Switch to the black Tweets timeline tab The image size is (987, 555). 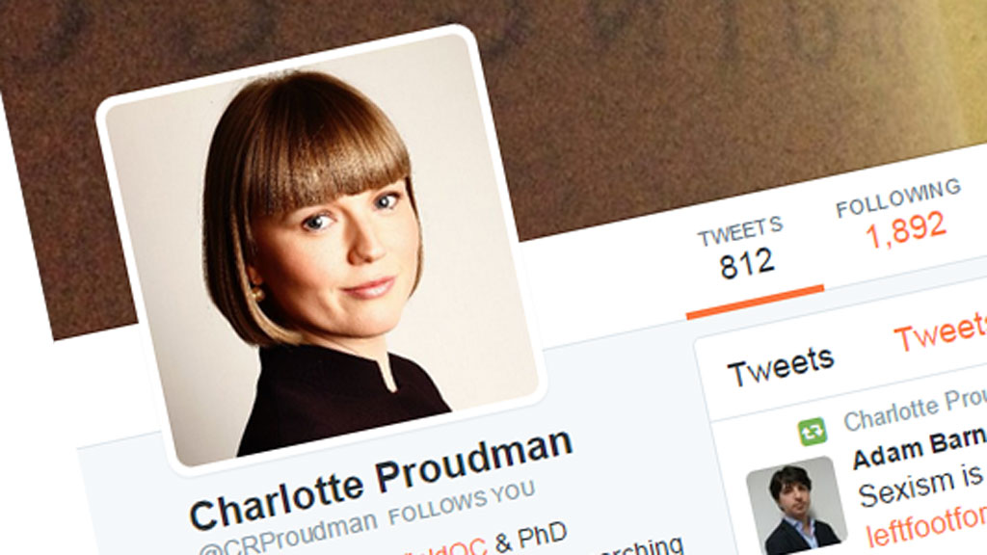781,366
